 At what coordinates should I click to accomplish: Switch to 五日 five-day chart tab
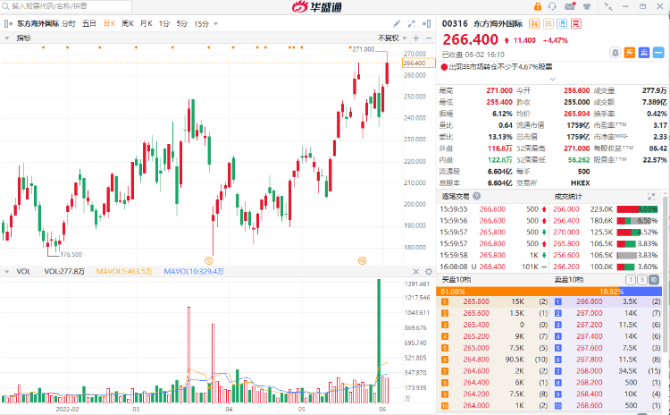pos(88,23)
